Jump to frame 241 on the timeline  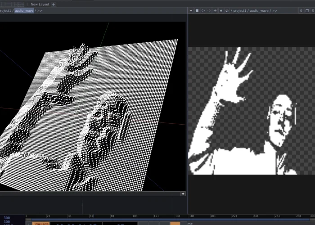(x=256, y=216)
